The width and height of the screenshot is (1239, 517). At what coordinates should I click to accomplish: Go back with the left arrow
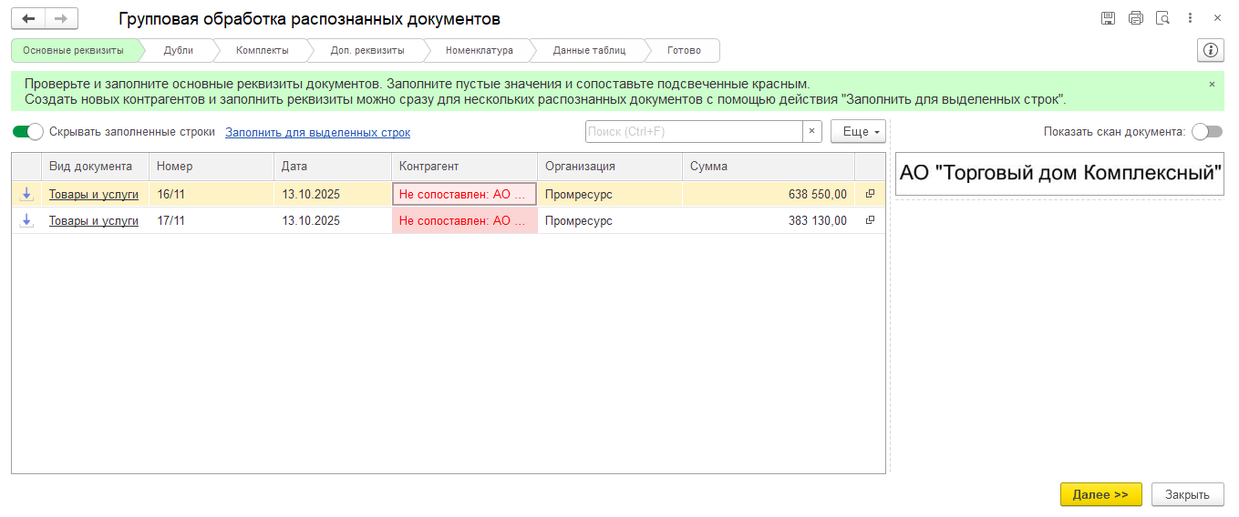(x=28, y=18)
